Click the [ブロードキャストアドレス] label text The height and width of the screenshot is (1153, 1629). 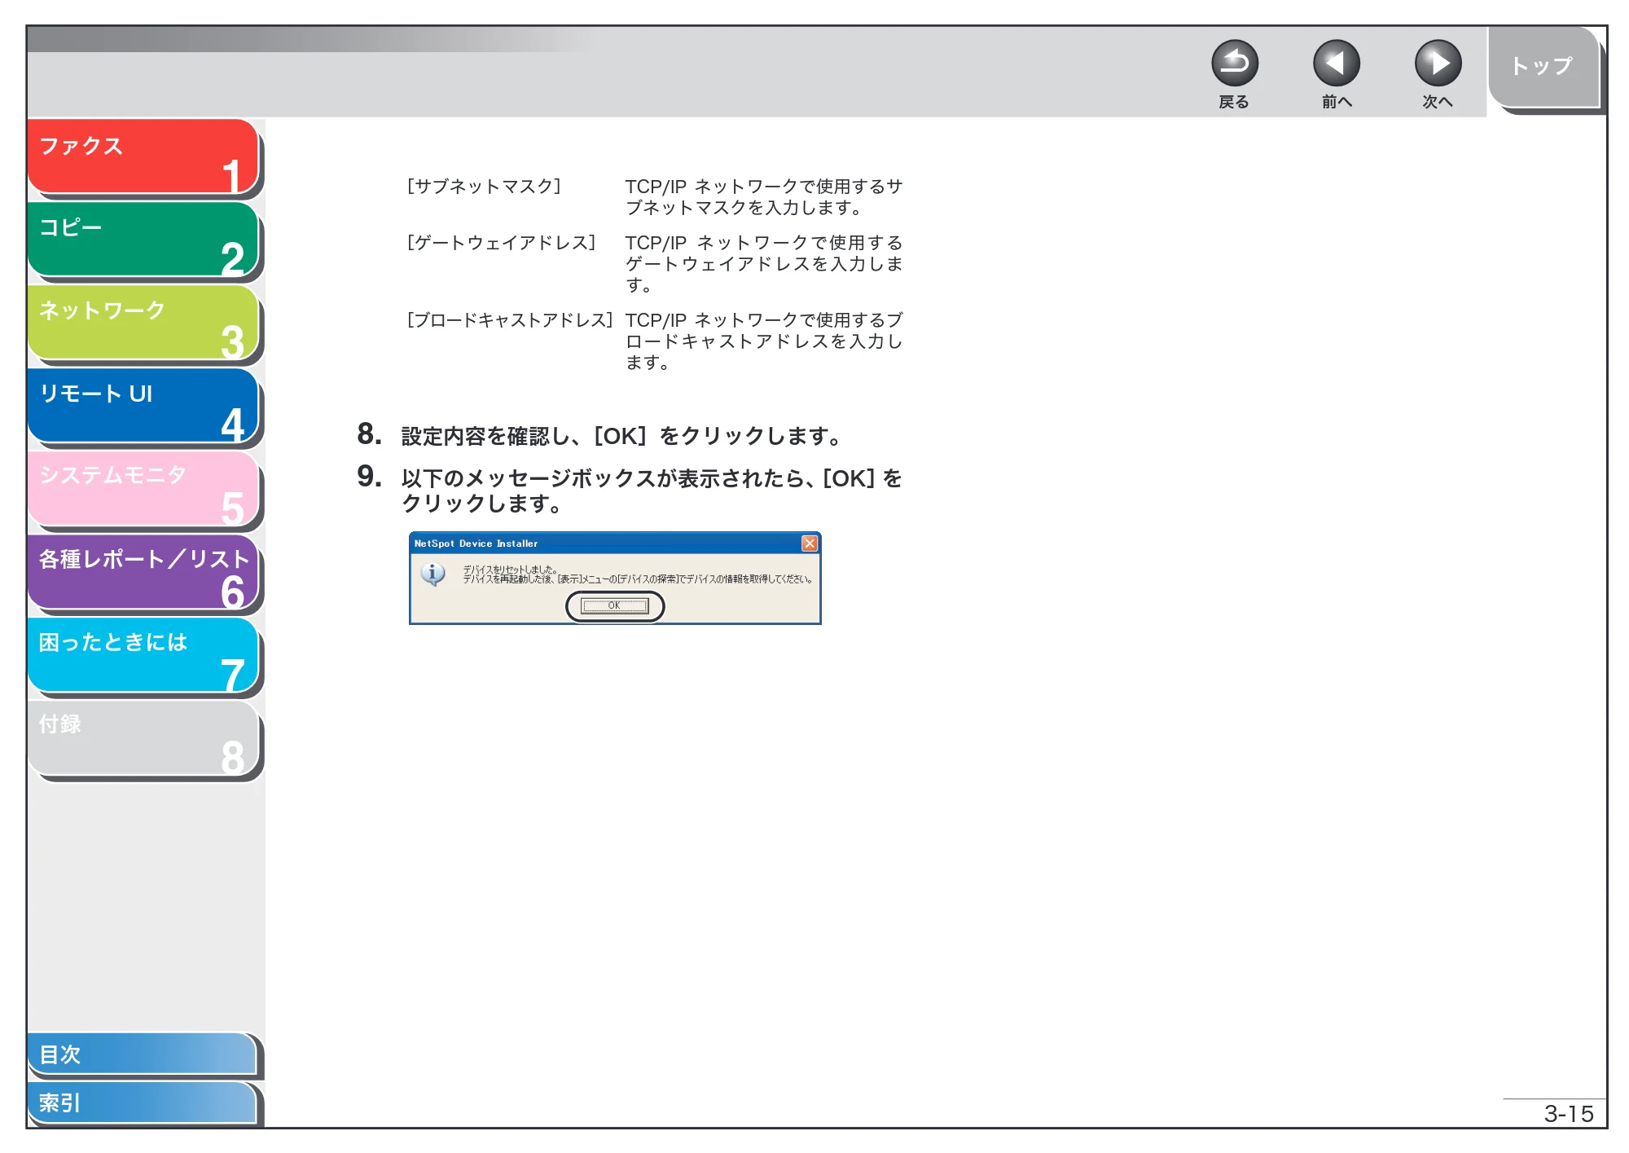pos(509,320)
